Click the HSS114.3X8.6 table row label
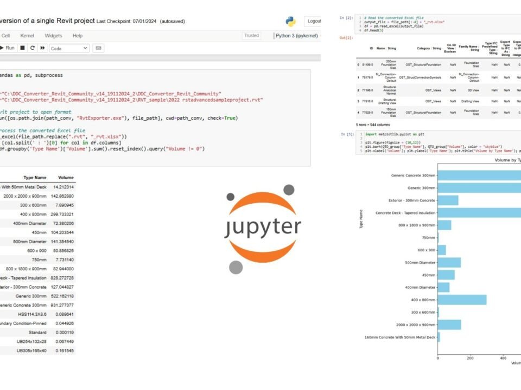The height and width of the screenshot is (390, 521). [x=32, y=314]
